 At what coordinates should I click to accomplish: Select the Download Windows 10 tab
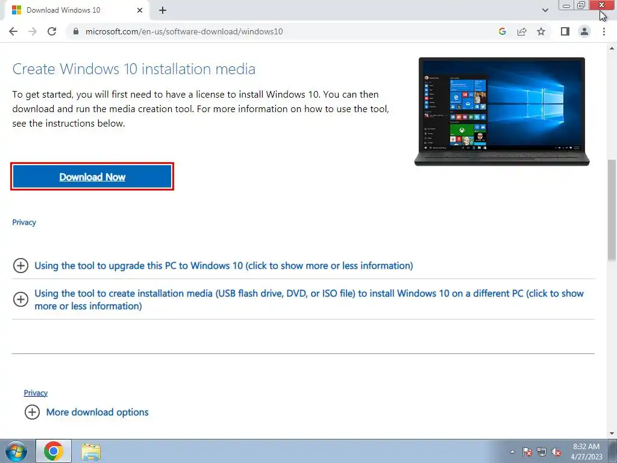pos(77,10)
